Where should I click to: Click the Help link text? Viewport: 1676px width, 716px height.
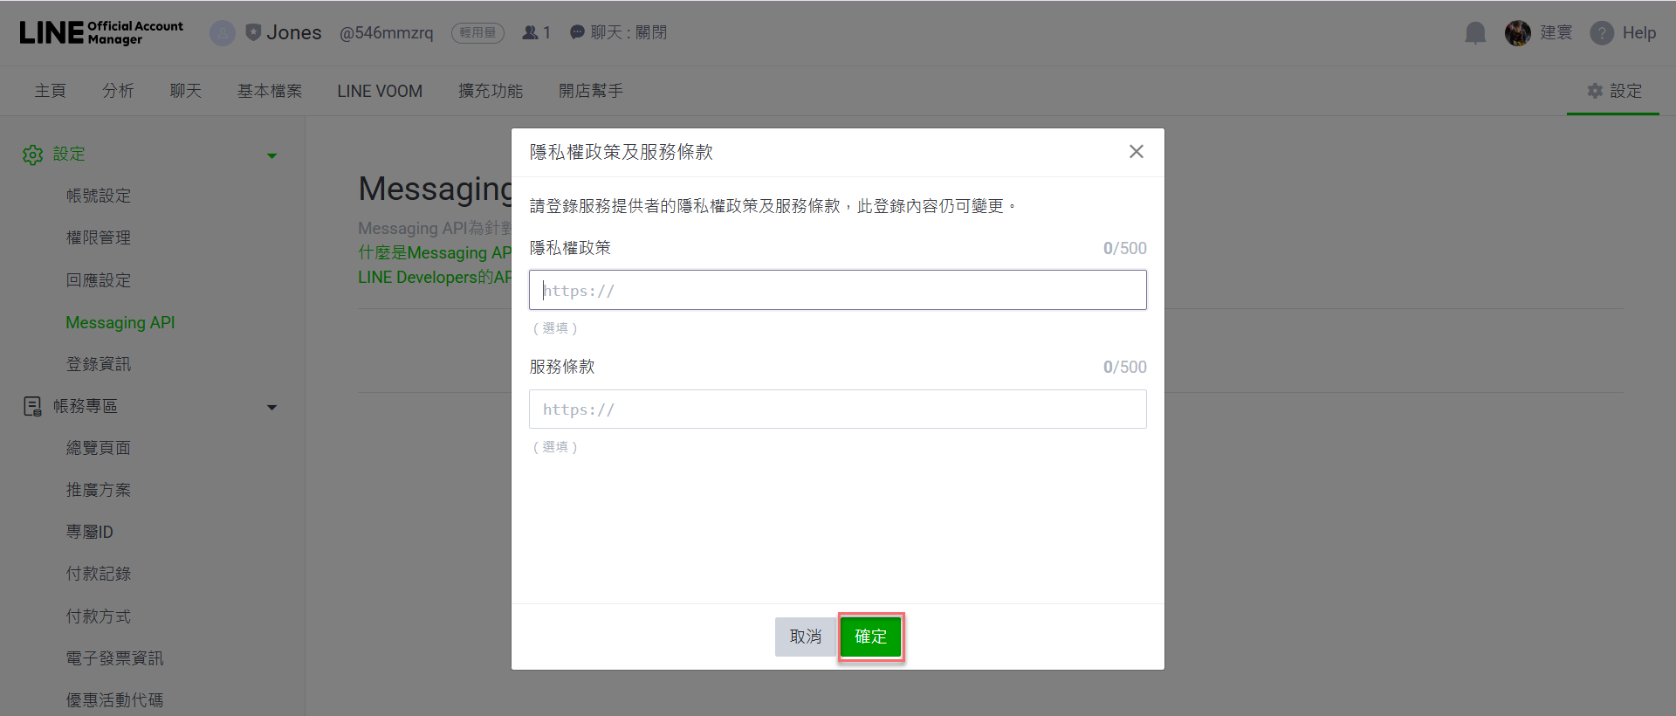pos(1639,33)
